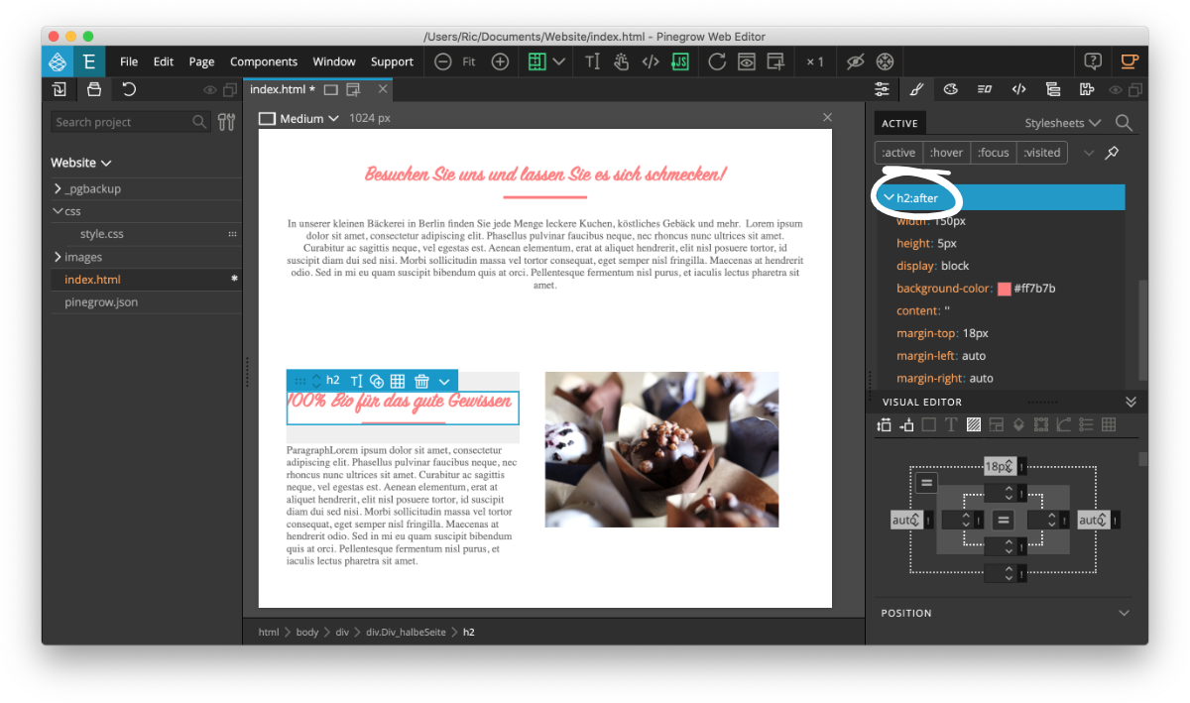Click the search magnifier in project search
This screenshot has width=1190, height=703.
[199, 122]
